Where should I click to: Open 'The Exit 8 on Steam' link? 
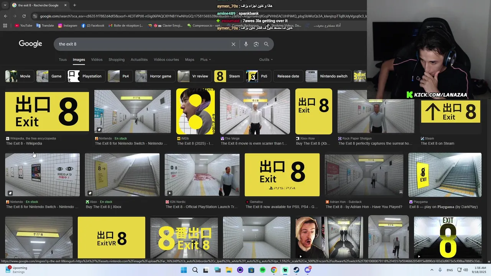pos(437,143)
